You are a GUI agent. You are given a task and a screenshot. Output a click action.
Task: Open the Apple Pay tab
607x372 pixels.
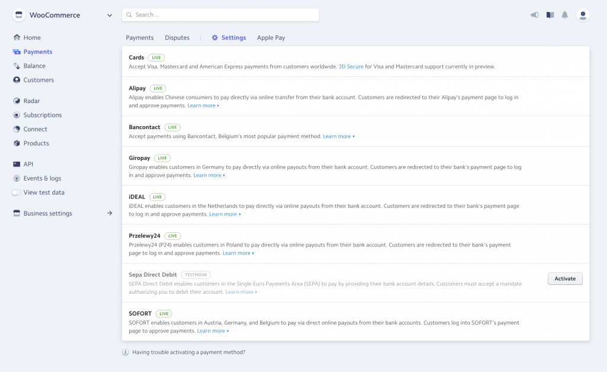click(271, 38)
